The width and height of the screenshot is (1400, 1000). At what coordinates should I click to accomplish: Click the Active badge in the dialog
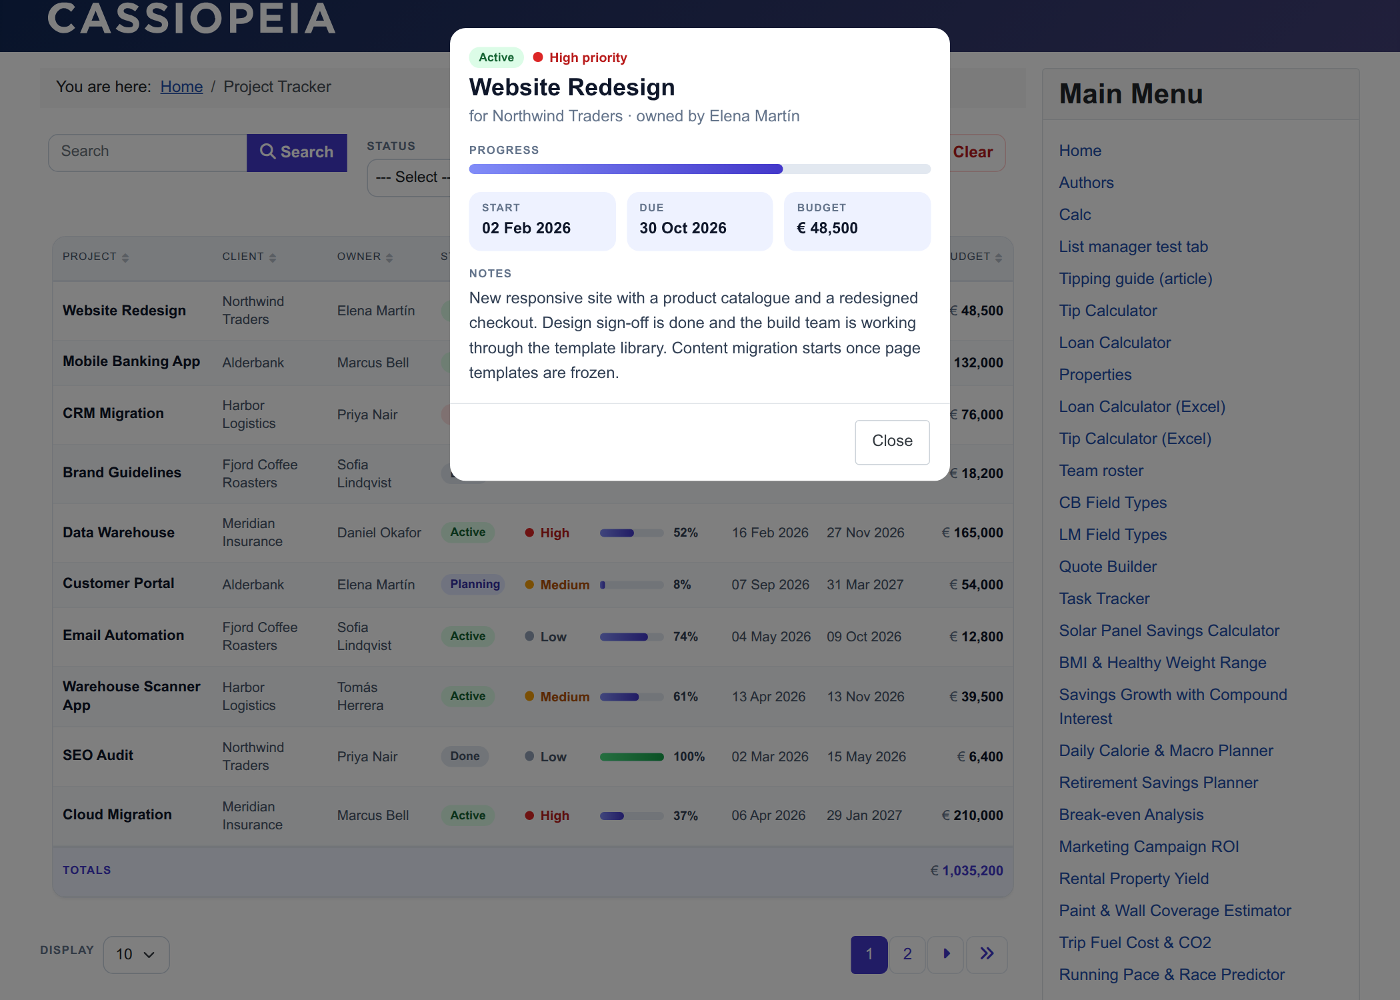click(496, 57)
